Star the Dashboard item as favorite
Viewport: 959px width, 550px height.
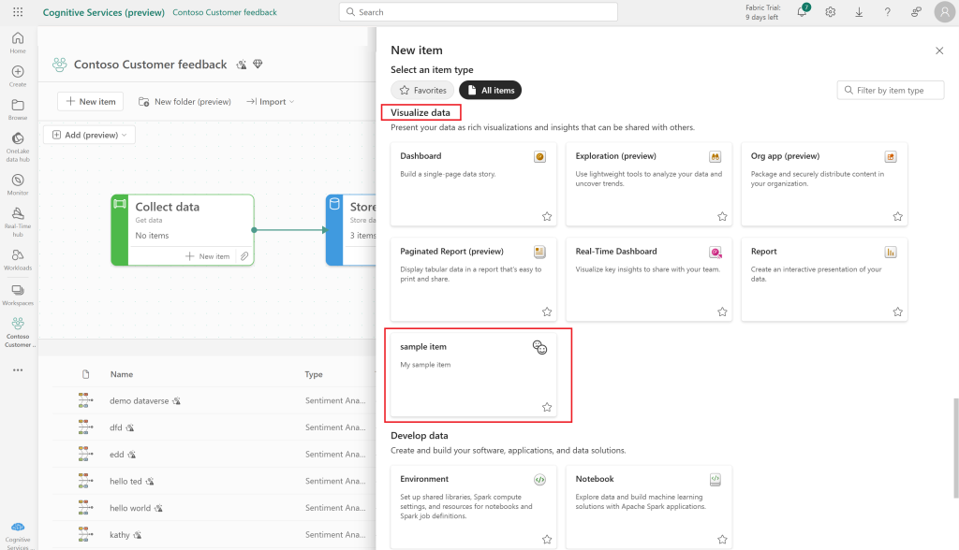546,216
